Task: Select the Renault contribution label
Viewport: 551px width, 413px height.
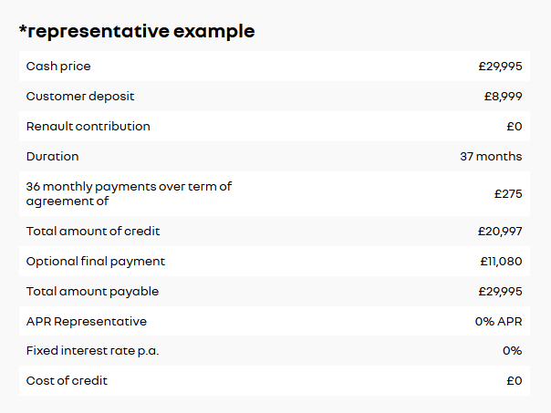Action: click(x=88, y=127)
